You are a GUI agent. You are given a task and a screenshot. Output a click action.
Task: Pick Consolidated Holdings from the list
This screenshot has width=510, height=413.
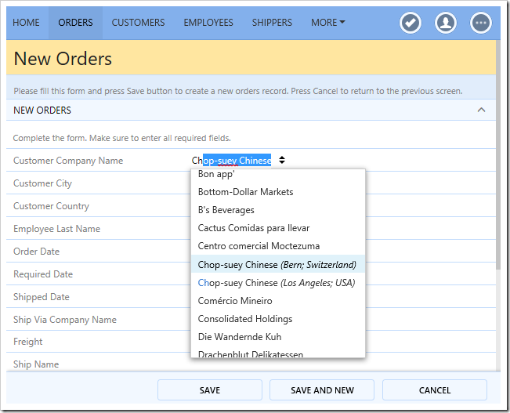pos(278,319)
